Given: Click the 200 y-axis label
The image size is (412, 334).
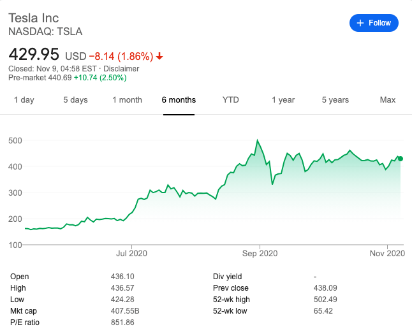Looking at the screenshot, I should (15, 219).
